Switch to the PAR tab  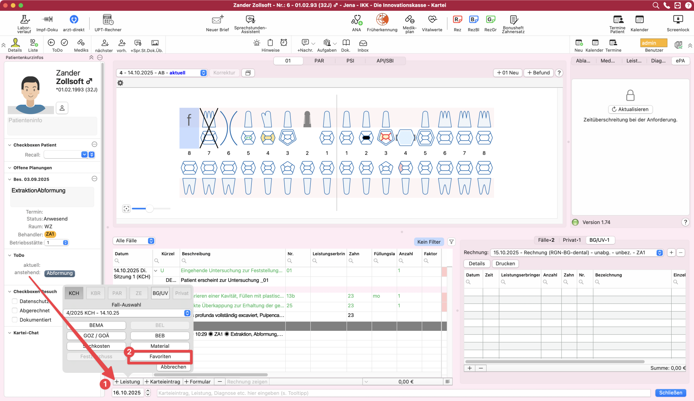[x=319, y=61]
